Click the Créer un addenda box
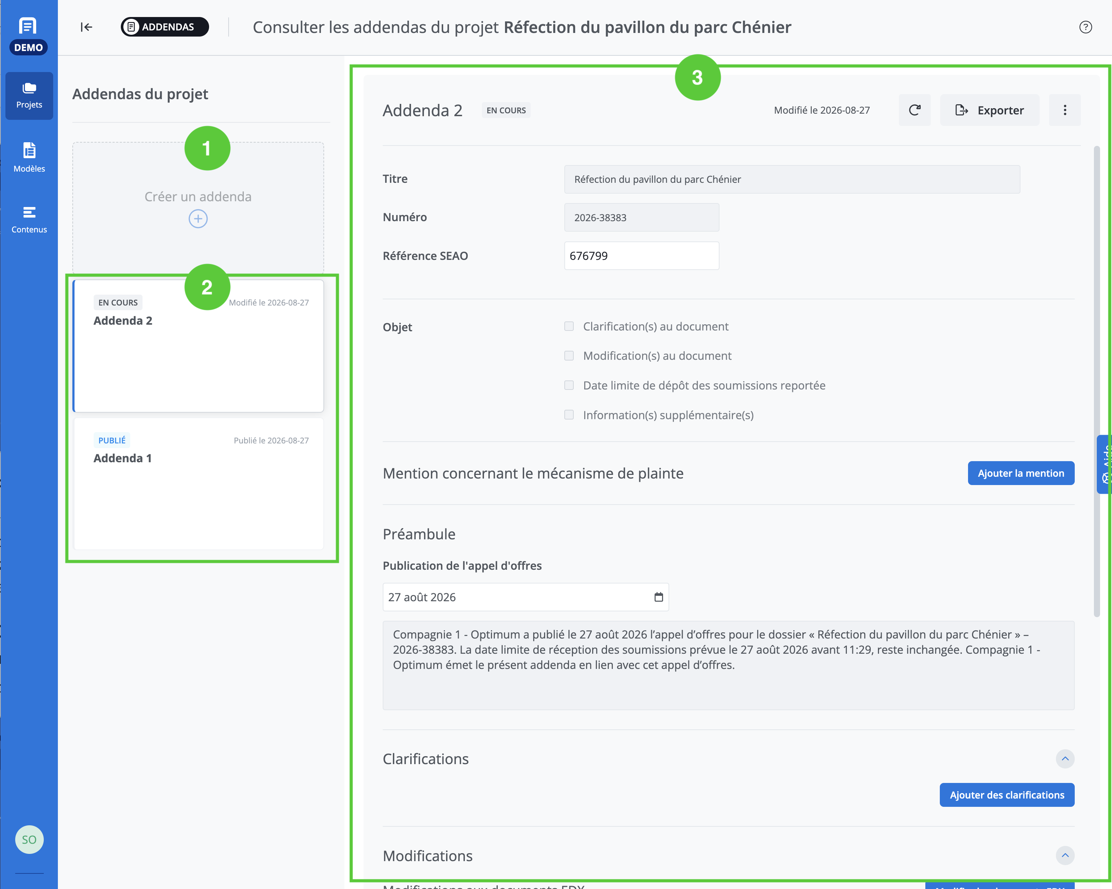 pyautogui.click(x=198, y=208)
